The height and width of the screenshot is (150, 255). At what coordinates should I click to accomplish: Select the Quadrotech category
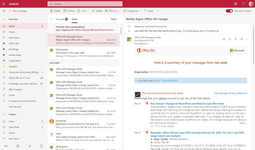pos(23,61)
